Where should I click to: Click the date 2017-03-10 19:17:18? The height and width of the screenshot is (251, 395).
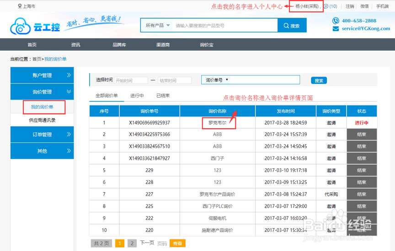(x=285, y=170)
